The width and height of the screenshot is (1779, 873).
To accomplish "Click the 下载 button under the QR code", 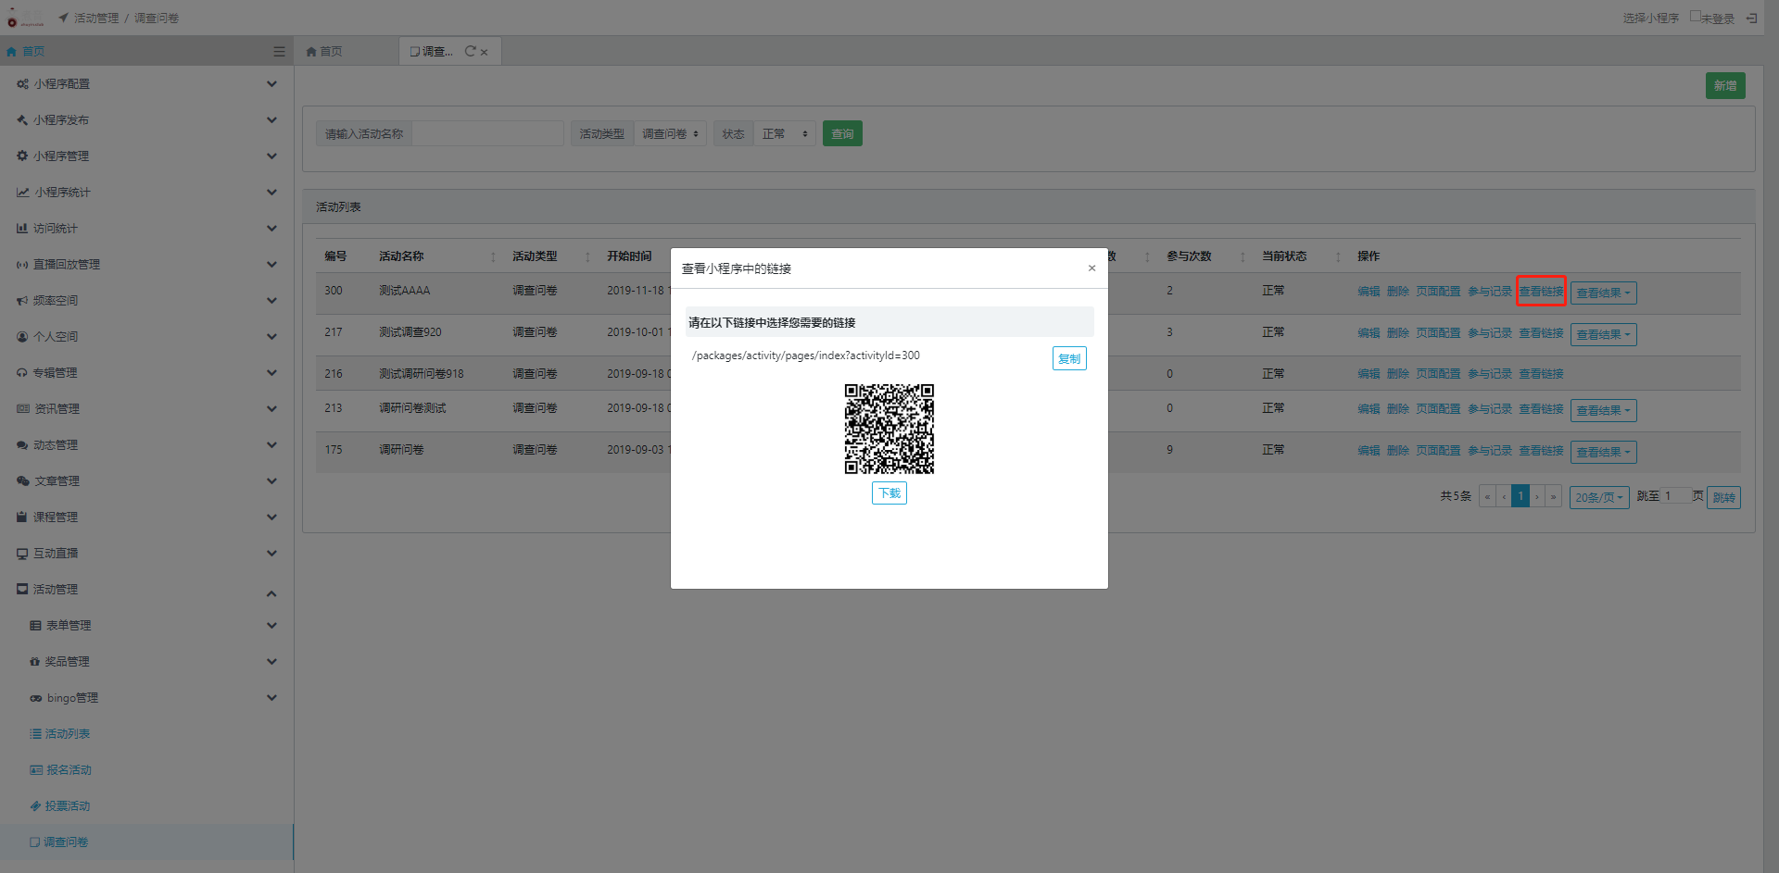I will click(x=889, y=493).
